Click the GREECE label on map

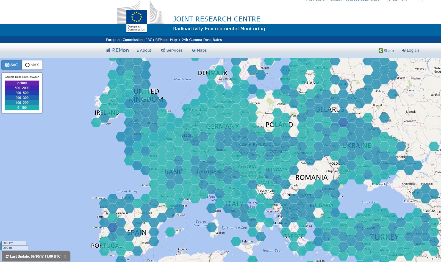293,236
